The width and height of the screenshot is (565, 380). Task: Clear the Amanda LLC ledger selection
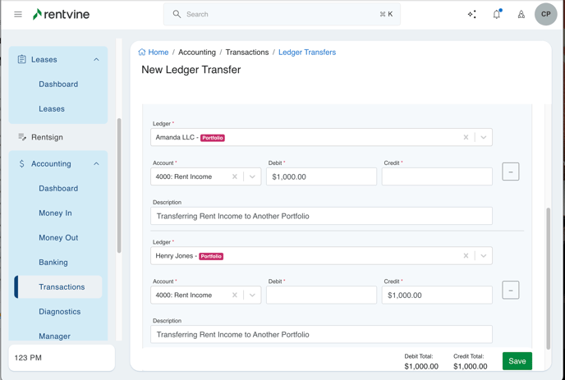point(466,137)
